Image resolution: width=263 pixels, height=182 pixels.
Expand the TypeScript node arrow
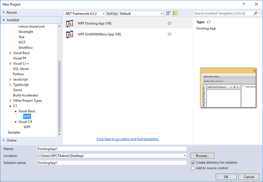(x=11, y=85)
